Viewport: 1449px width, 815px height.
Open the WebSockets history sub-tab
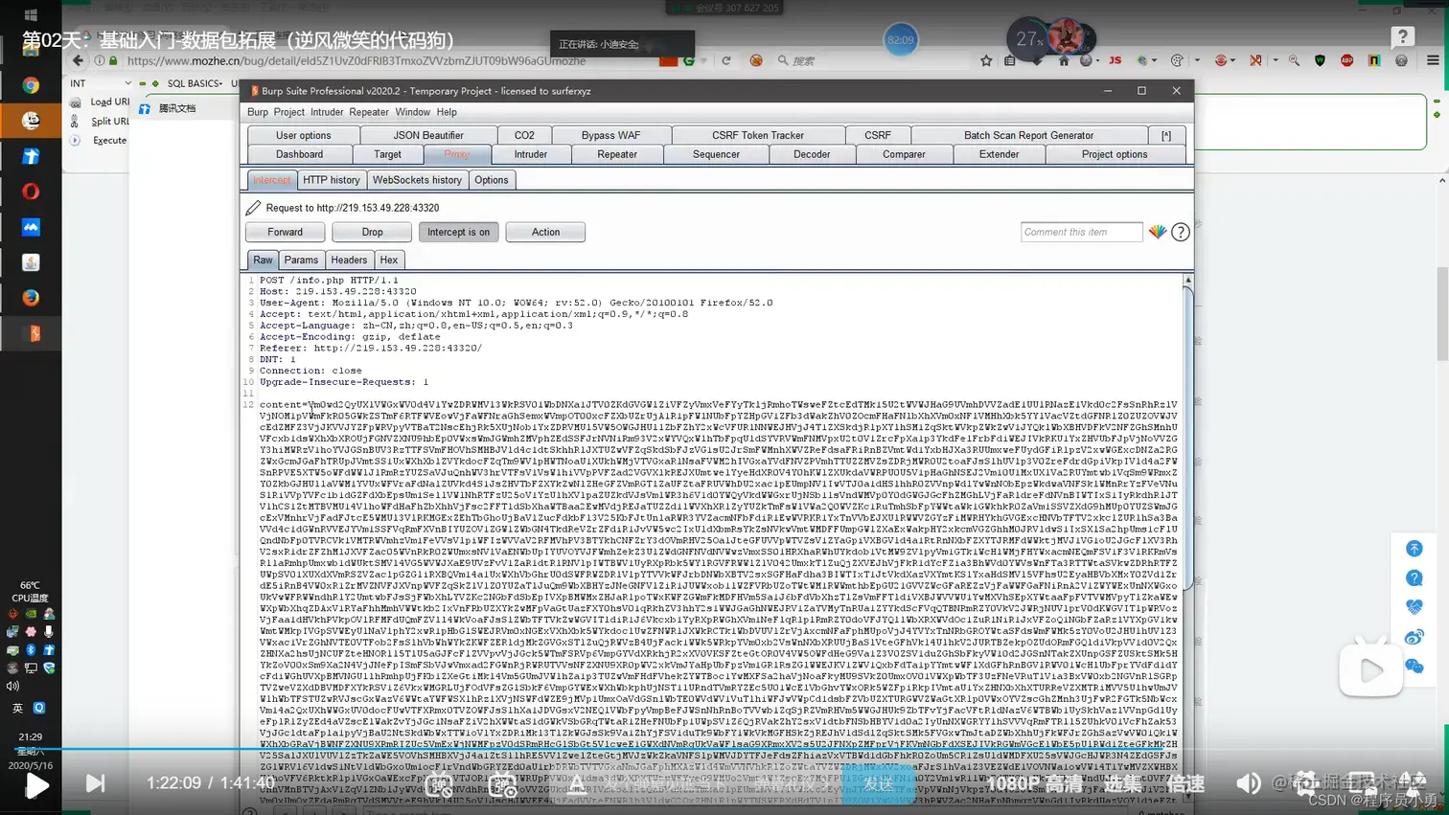(417, 180)
